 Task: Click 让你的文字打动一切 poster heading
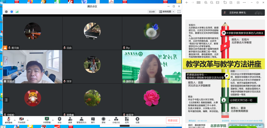coord(241,100)
